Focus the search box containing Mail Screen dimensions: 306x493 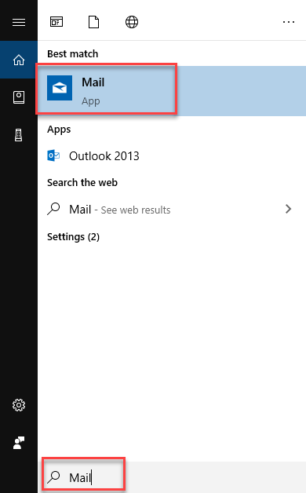click(172, 477)
